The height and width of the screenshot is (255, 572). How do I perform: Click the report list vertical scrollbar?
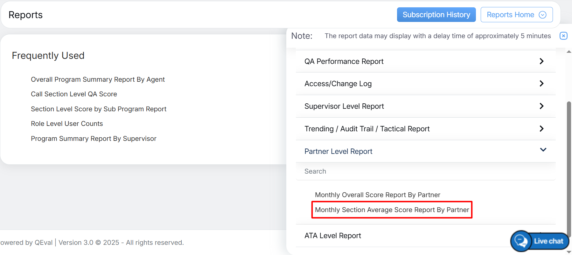point(569,169)
